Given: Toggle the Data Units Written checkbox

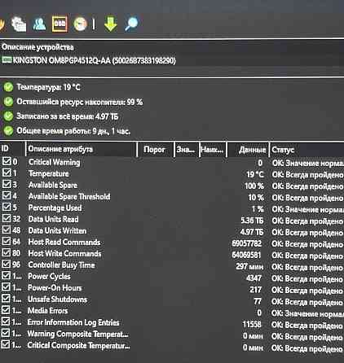Looking at the screenshot, I should pyautogui.click(x=6, y=230).
